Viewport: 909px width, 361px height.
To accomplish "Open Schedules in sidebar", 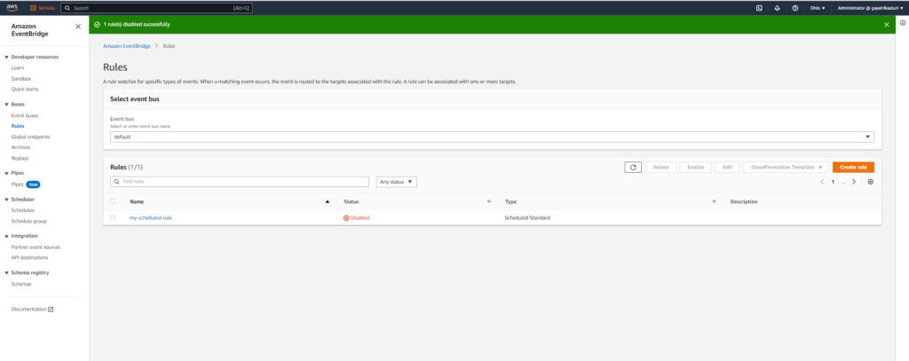I will point(22,210).
